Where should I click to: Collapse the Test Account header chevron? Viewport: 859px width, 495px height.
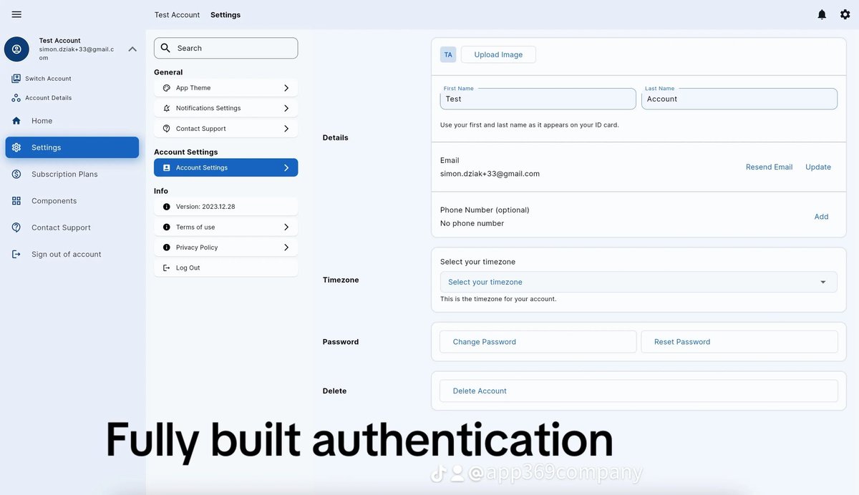pos(132,49)
